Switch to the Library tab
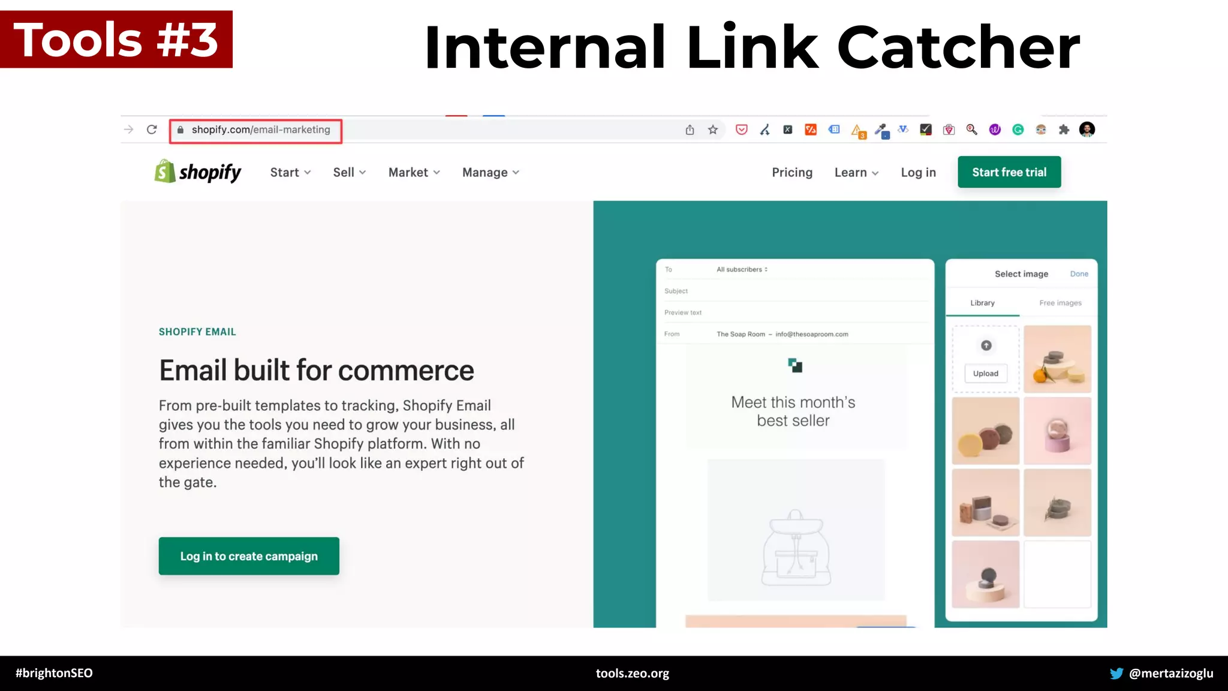 point(982,303)
